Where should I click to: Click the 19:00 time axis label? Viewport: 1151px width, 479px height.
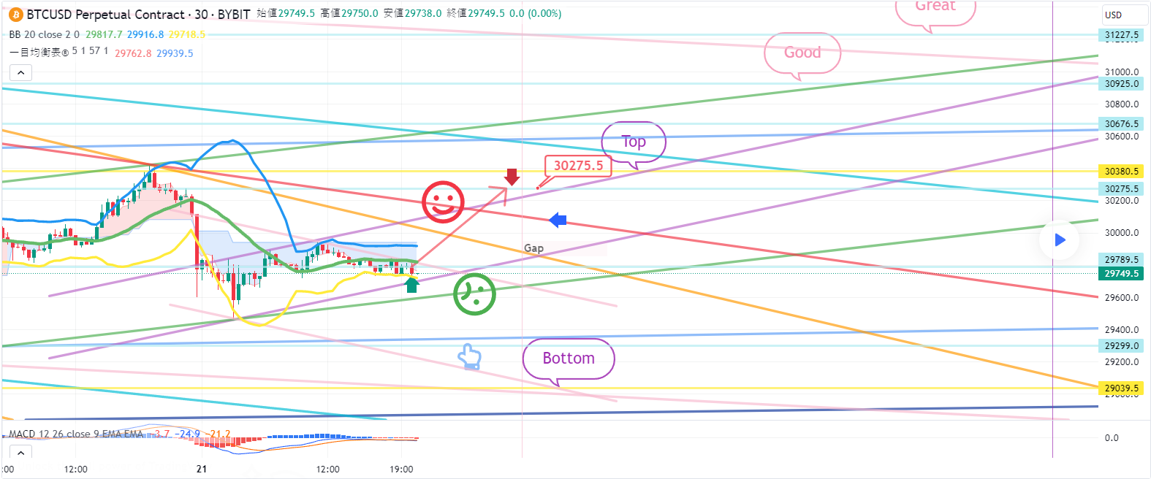click(x=401, y=469)
